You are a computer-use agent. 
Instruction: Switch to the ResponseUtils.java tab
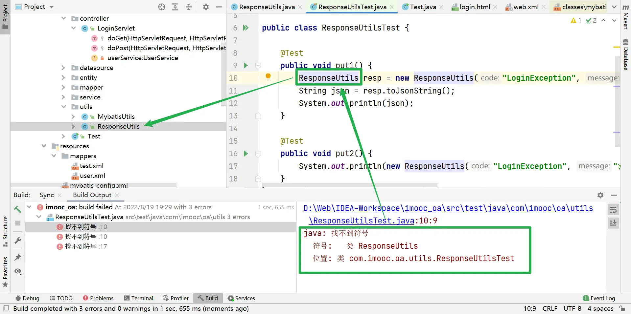pos(267,7)
